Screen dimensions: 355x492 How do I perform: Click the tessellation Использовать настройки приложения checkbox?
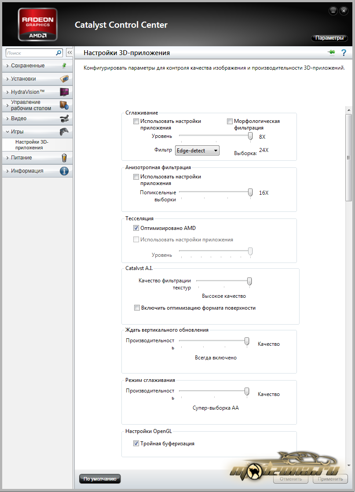[136, 240]
